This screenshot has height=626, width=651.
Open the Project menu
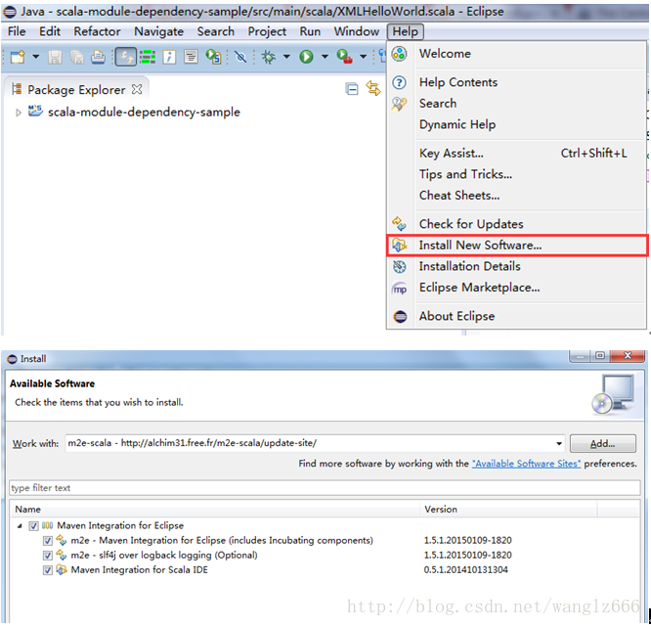(x=267, y=31)
